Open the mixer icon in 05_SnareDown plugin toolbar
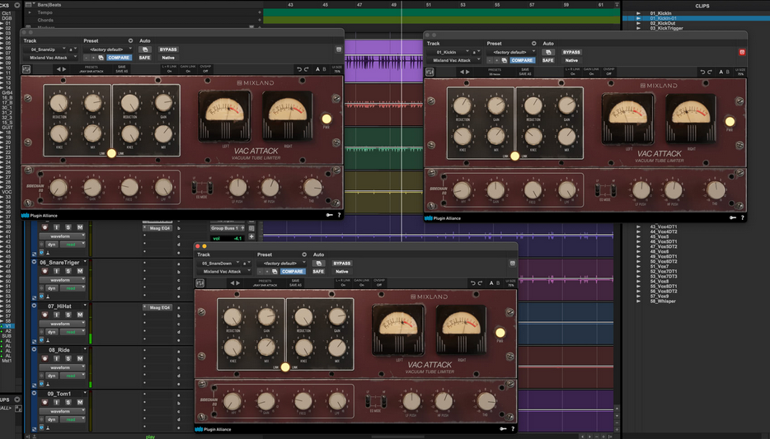Image resolution: width=770 pixels, height=439 pixels. tap(200, 283)
